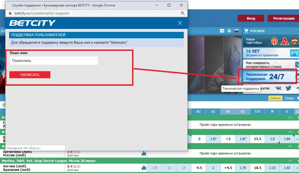Collapse the topmost green league section chevron
The width and height of the screenshot is (299, 173).
[290, 118]
